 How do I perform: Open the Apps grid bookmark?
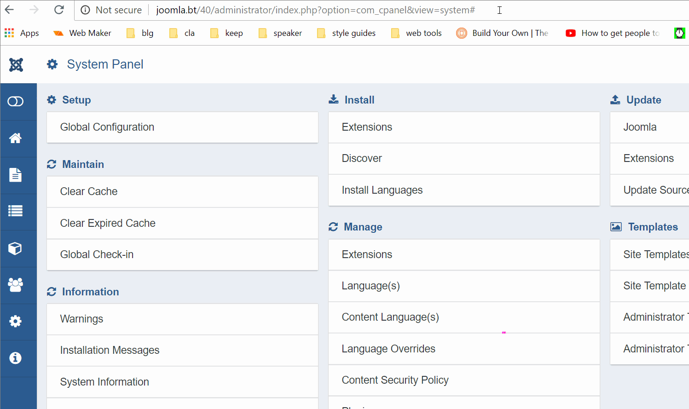[22, 33]
